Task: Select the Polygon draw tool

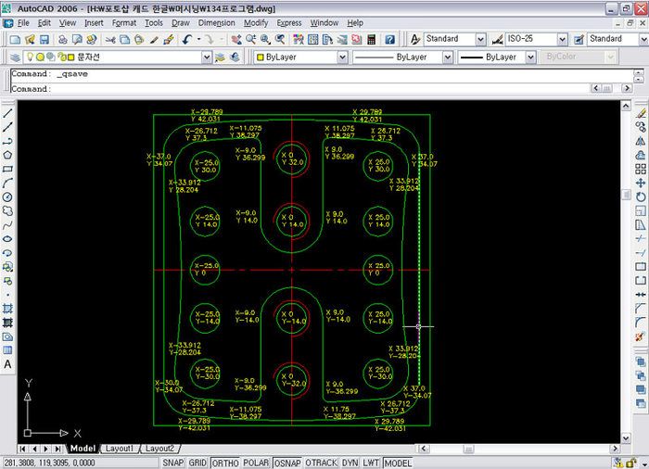Action: pos(7,155)
